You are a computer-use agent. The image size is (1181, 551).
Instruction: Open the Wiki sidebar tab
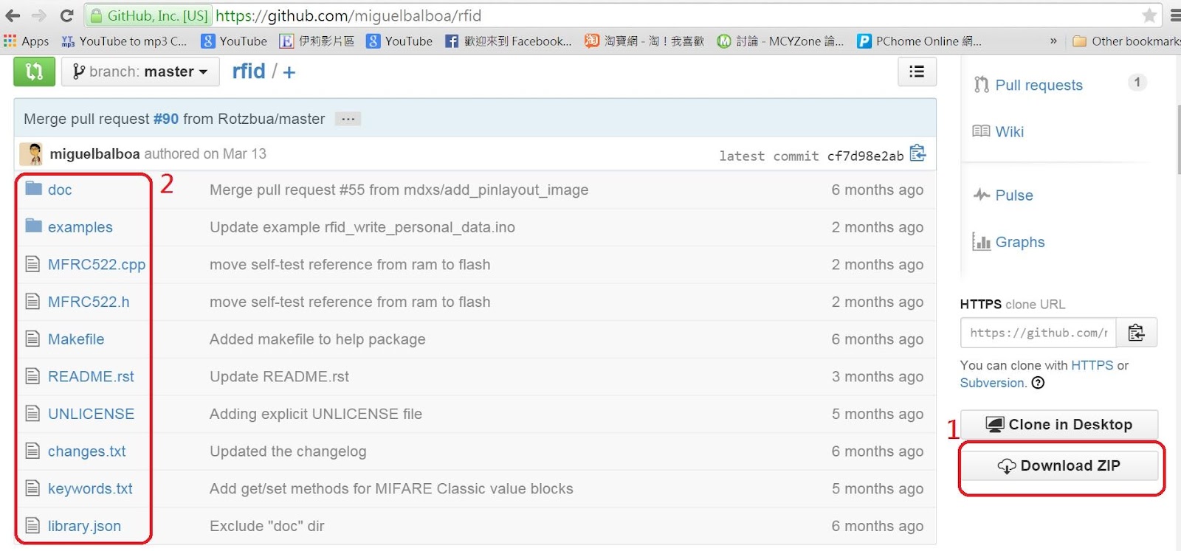tap(999, 131)
